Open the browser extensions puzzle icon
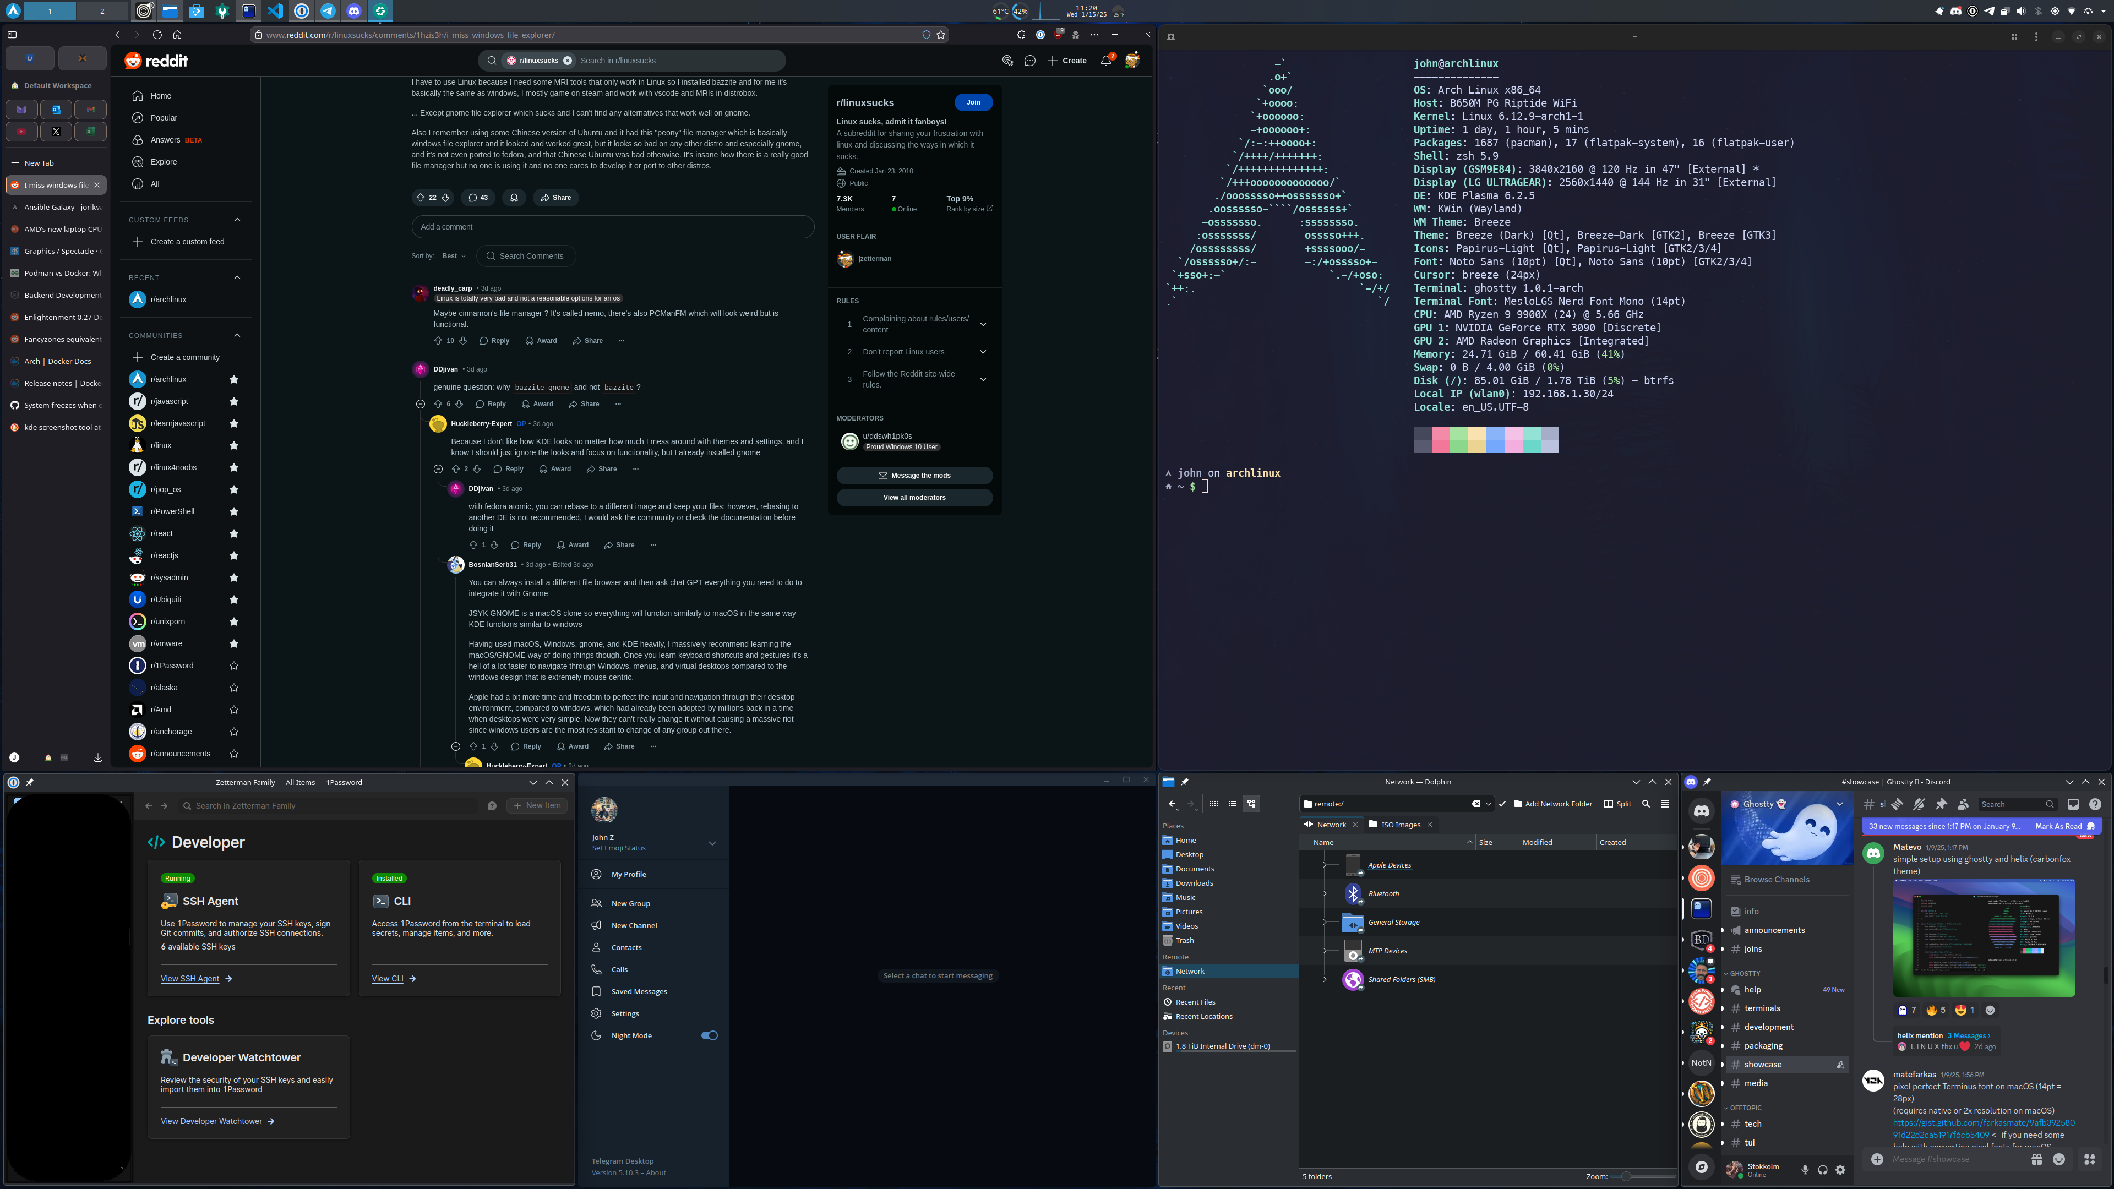This screenshot has width=2114, height=1189. point(1021,35)
